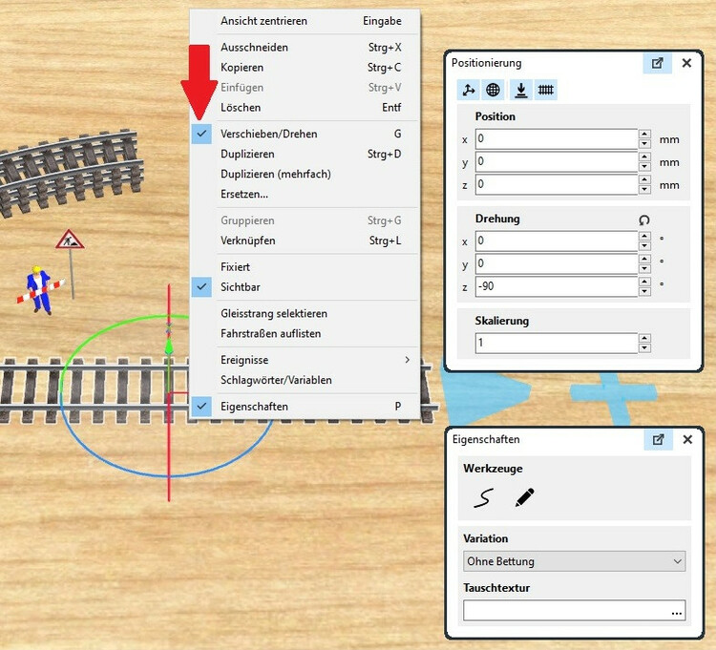The height and width of the screenshot is (650, 716).
Task: Pop out the Positionierung panel
Action: point(657,63)
